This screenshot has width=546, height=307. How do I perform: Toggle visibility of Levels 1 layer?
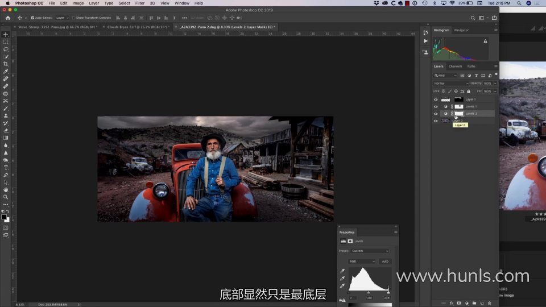click(x=436, y=106)
